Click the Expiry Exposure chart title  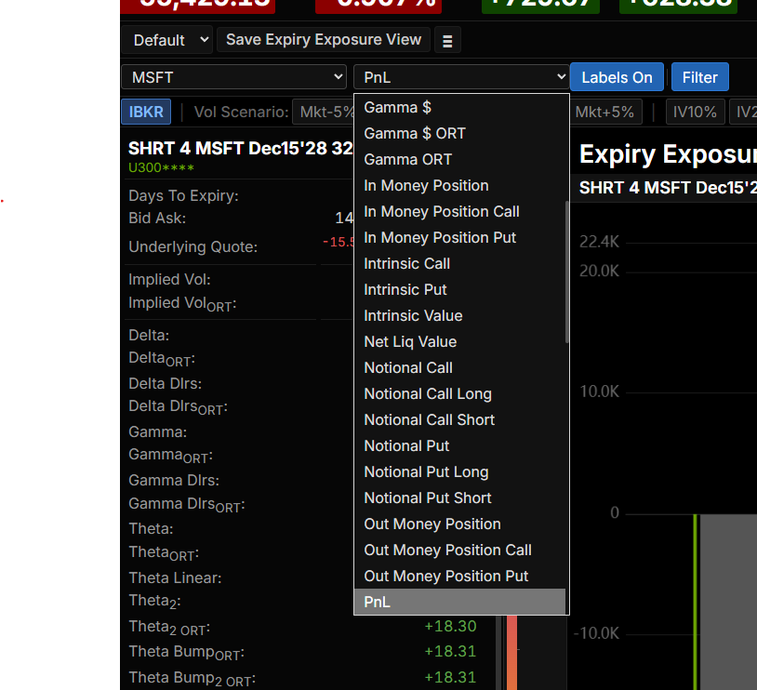pyautogui.click(x=668, y=154)
